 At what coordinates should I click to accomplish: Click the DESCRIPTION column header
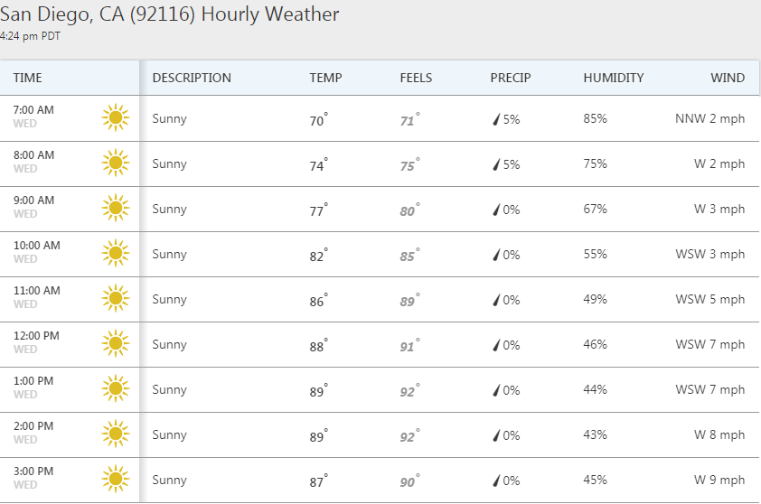click(192, 78)
